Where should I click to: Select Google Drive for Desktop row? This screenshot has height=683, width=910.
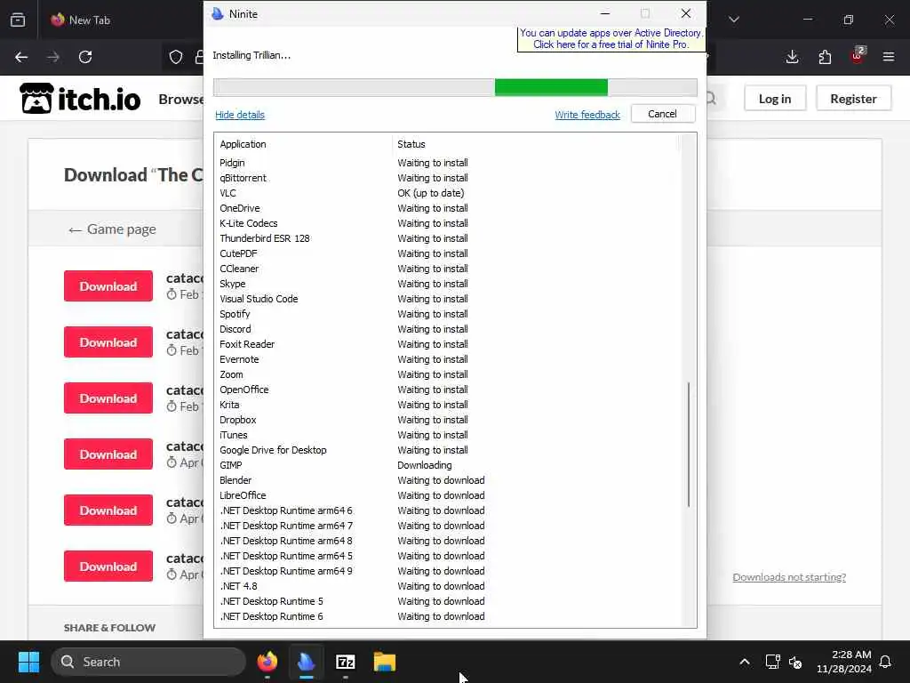tap(448, 449)
